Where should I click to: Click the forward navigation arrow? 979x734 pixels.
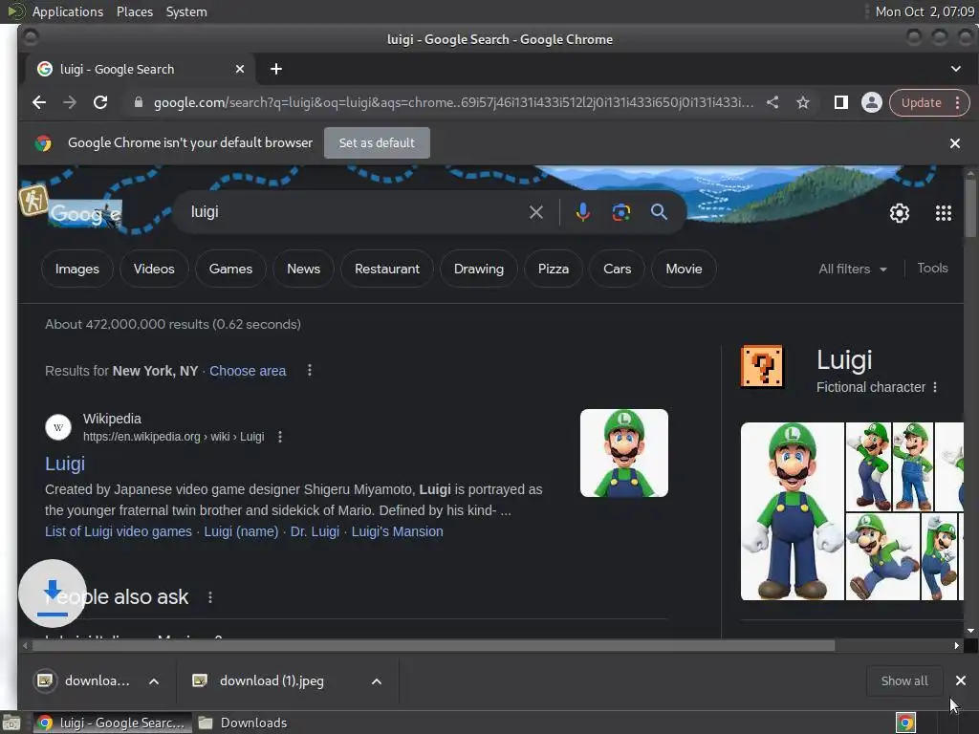69,102
